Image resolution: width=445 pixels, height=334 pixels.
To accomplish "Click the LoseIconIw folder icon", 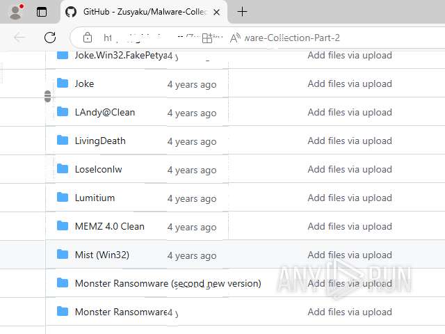I will coord(63,168).
